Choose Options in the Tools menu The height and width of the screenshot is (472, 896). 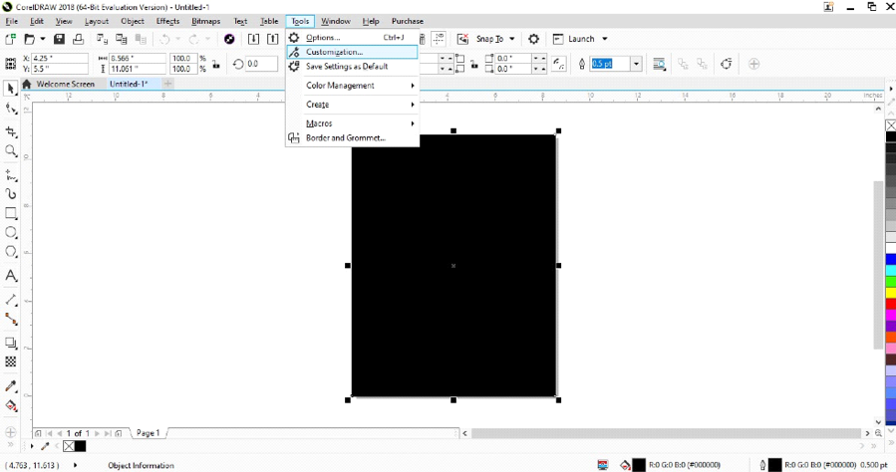(x=353, y=37)
